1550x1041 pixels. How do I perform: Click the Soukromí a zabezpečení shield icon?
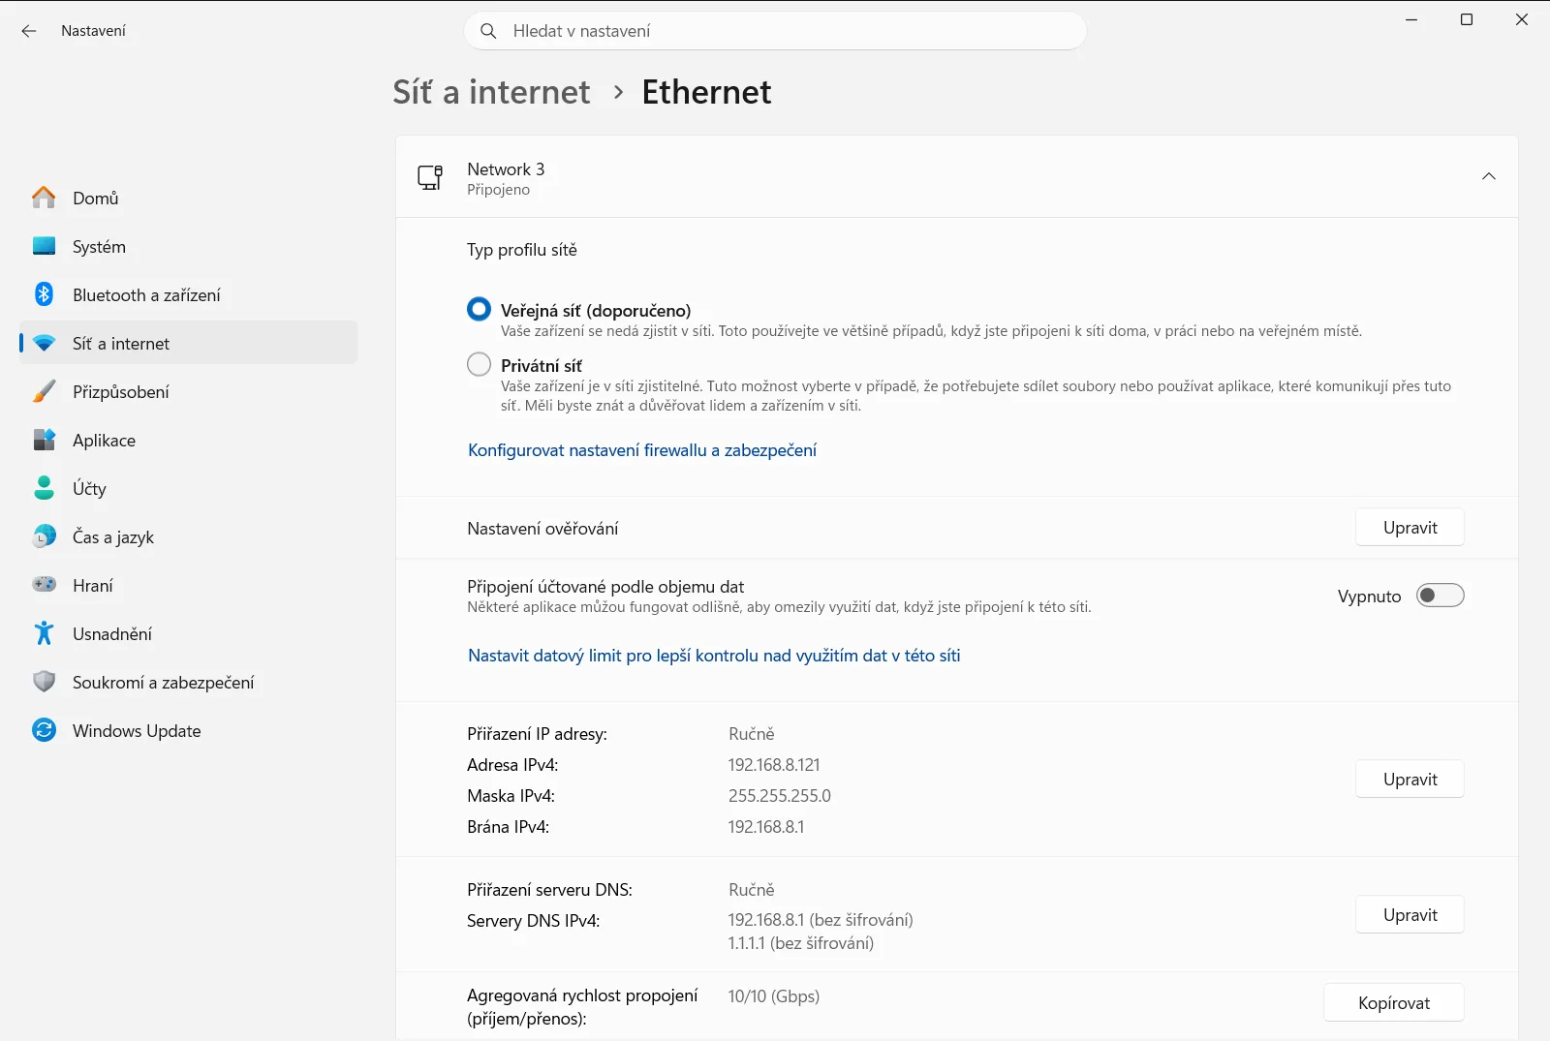point(44,682)
